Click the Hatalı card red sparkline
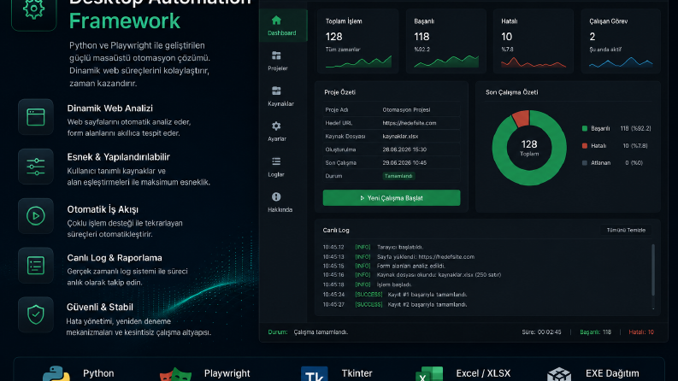Screen dimensions: 678x381 coord(534,62)
